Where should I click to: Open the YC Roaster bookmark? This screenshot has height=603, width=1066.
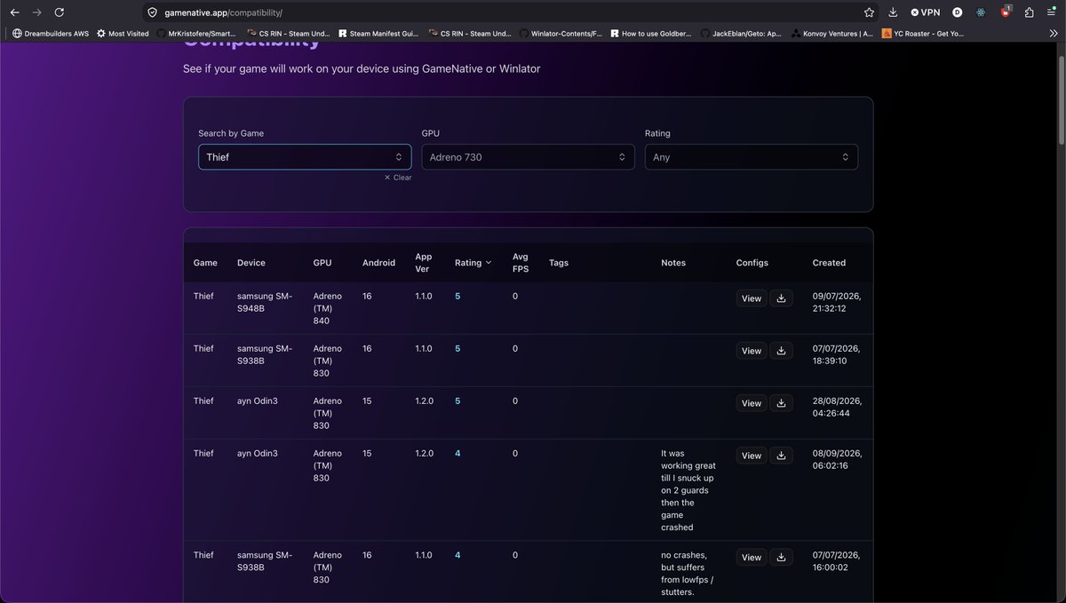[x=923, y=34]
